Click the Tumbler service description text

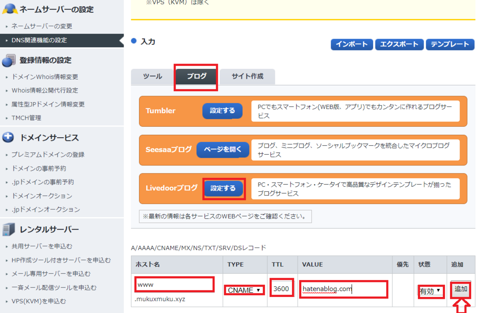(355, 111)
